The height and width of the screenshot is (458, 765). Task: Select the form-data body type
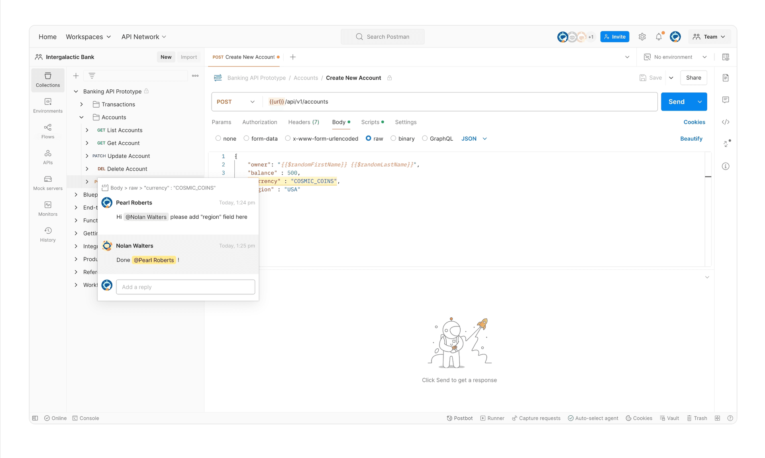[x=246, y=138]
